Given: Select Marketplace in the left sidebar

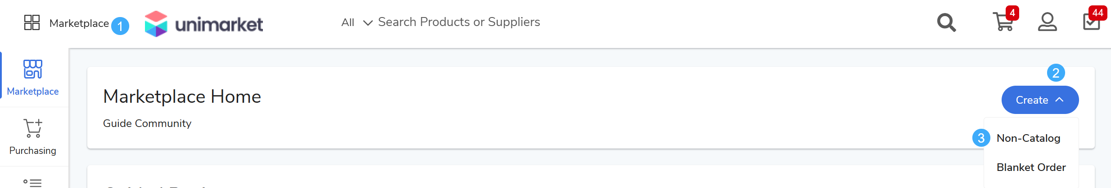Looking at the screenshot, I should [x=33, y=79].
